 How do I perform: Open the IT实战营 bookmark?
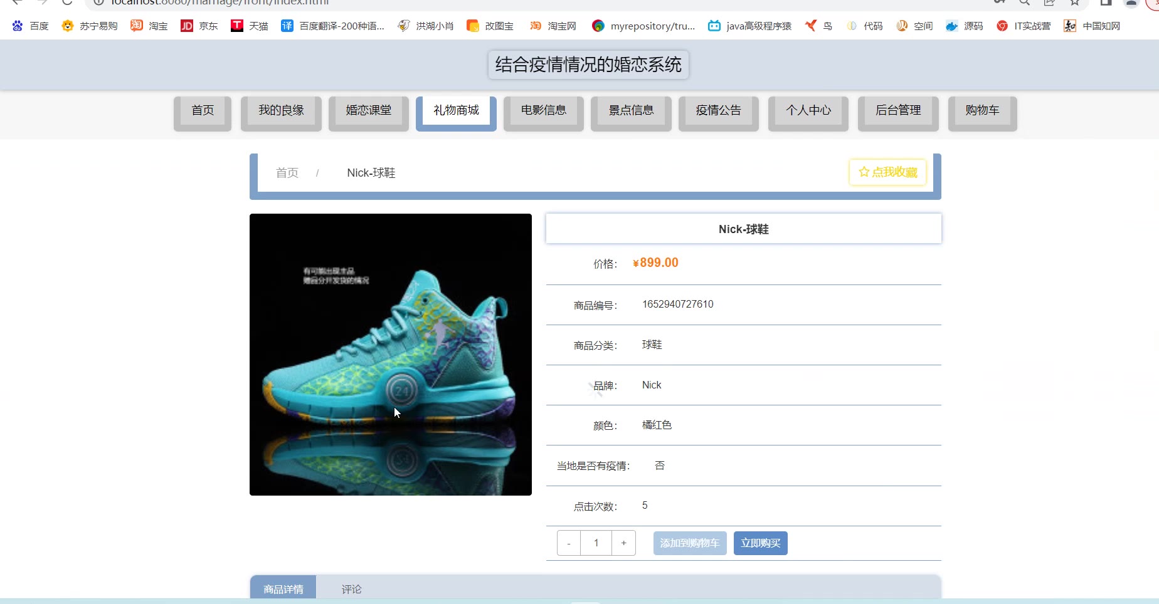1024,26
